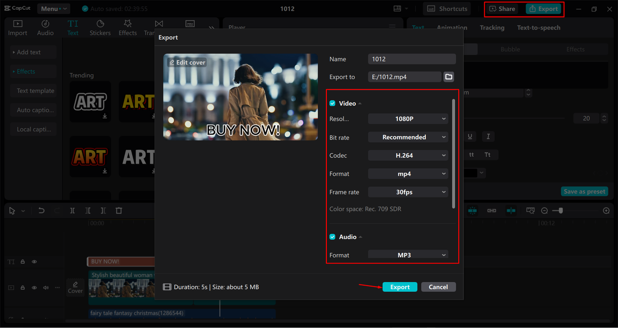This screenshot has height=328, width=618.
Task: Click the Export to path field E:/1012.mp4
Action: pyautogui.click(x=405, y=77)
